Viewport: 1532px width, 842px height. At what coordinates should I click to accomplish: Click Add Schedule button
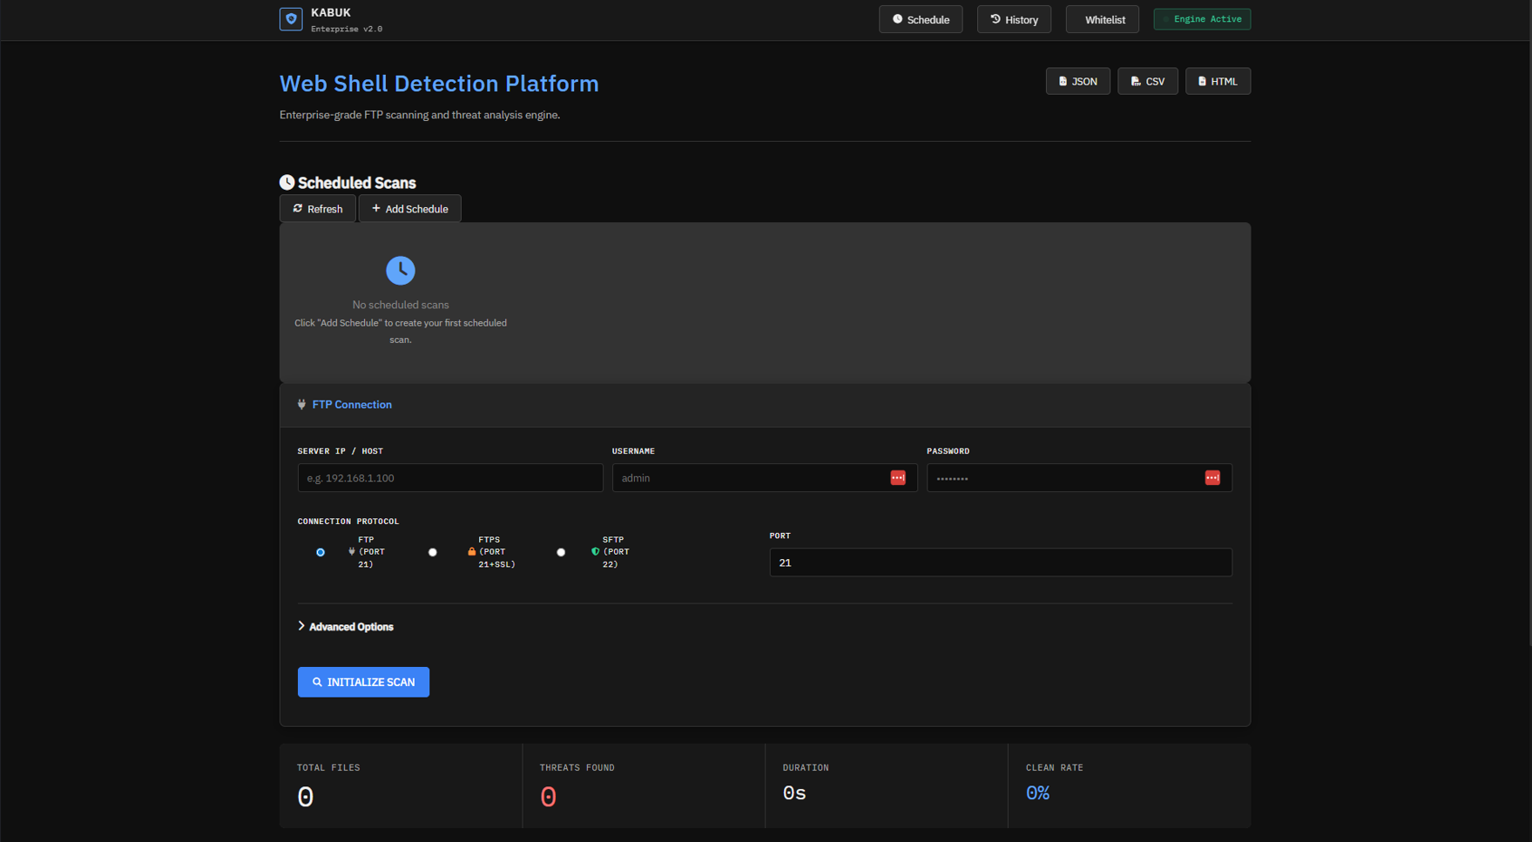(x=409, y=209)
